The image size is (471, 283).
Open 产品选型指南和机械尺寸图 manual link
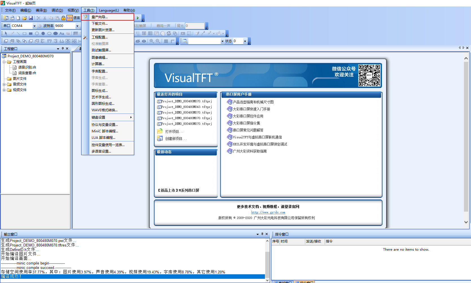coord(253,102)
